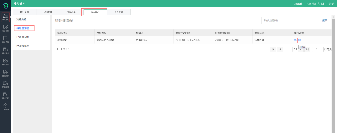337x133 pixels.
Task: Open 个人中心 in the sidebar
Action: [6, 17]
